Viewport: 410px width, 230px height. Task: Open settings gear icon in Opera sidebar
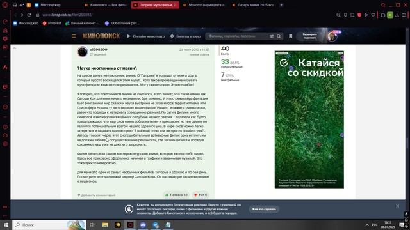5,144
